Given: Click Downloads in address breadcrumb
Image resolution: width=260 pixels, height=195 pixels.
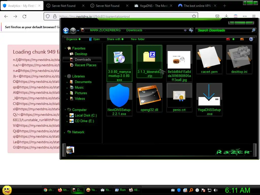Looking at the screenshot, I should tap(134, 30).
